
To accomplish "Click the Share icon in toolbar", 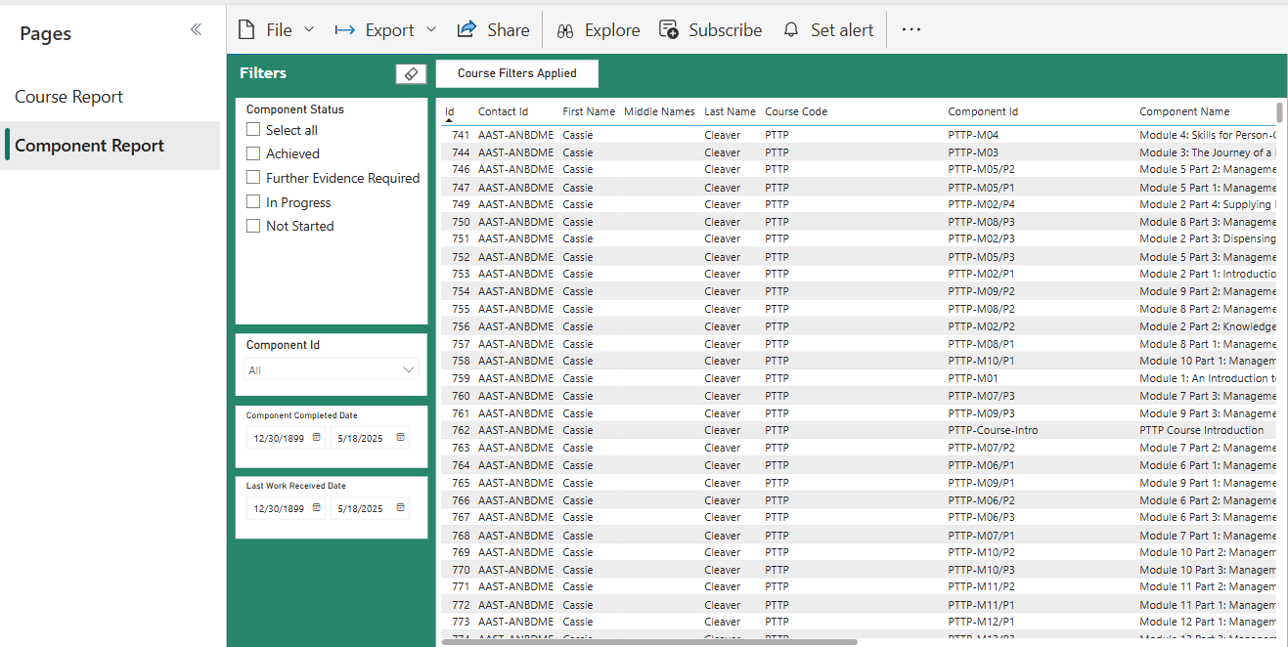I will tap(466, 30).
